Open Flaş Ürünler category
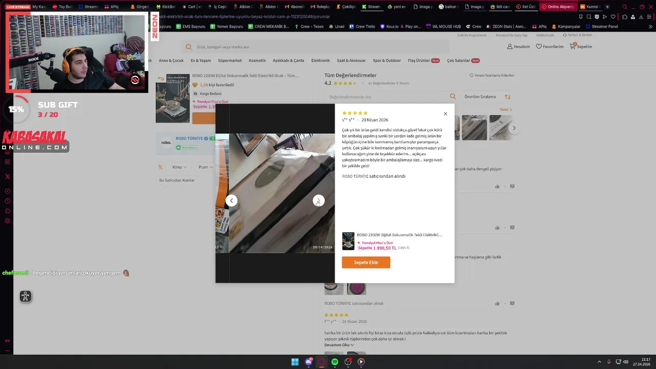Screen dimensions: 656x369 424,60
